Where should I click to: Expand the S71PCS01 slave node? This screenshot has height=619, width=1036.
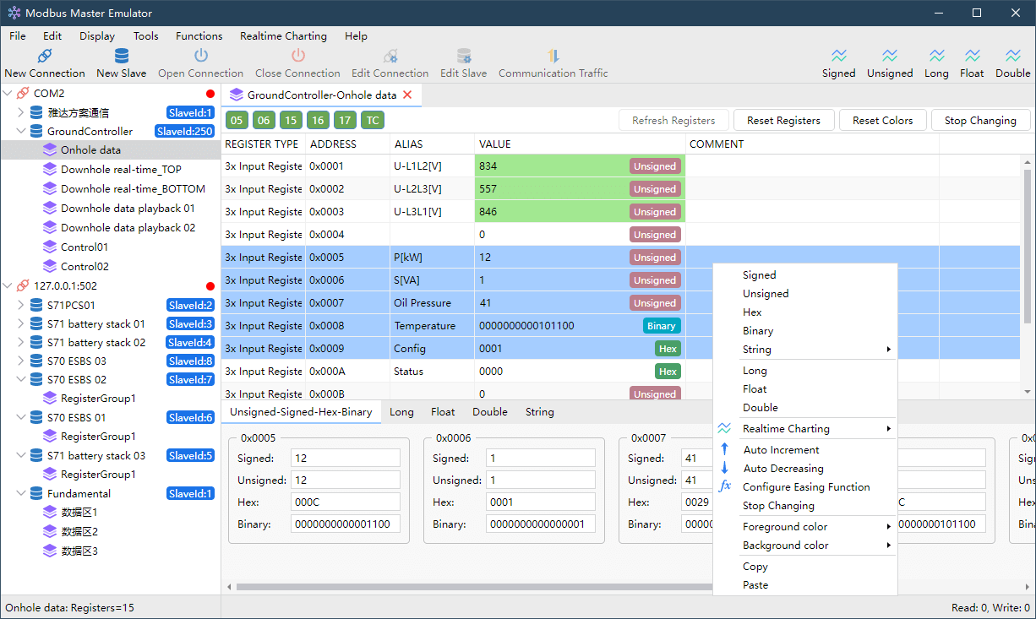tap(21, 305)
